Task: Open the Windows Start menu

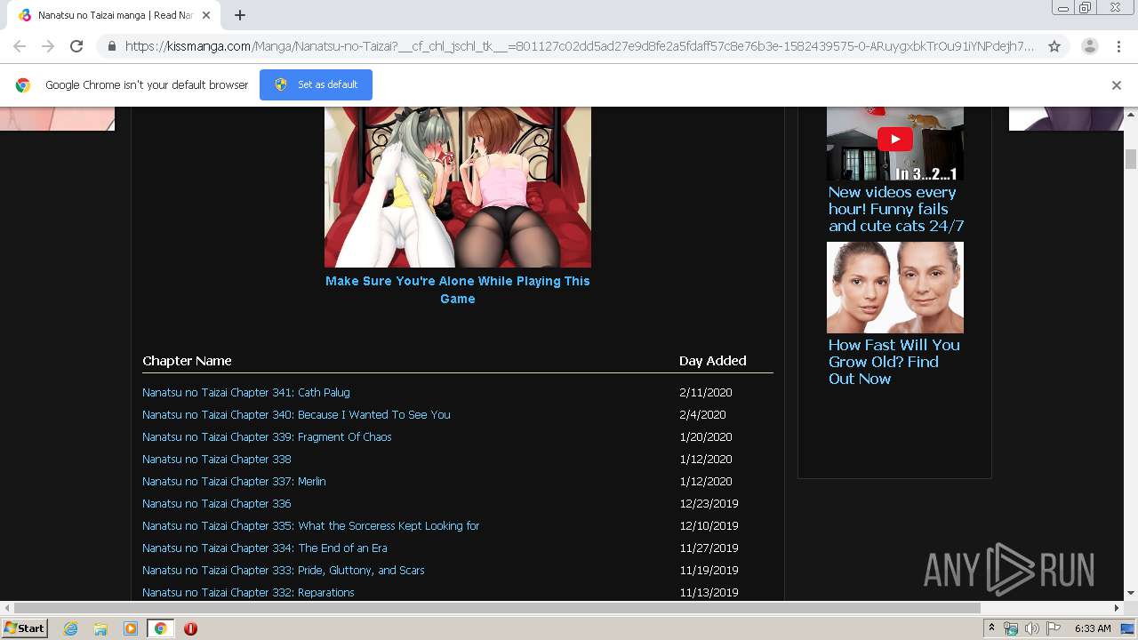Action: [24, 628]
